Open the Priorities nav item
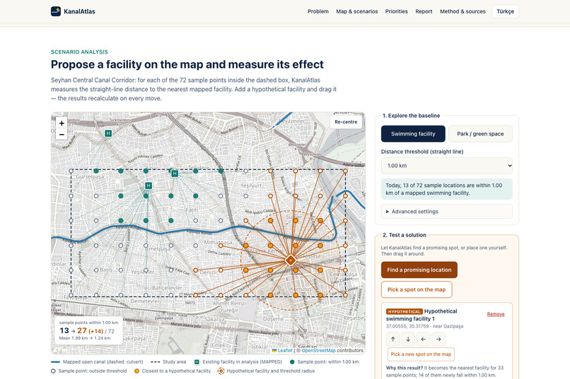The image size is (570, 379). (x=397, y=11)
